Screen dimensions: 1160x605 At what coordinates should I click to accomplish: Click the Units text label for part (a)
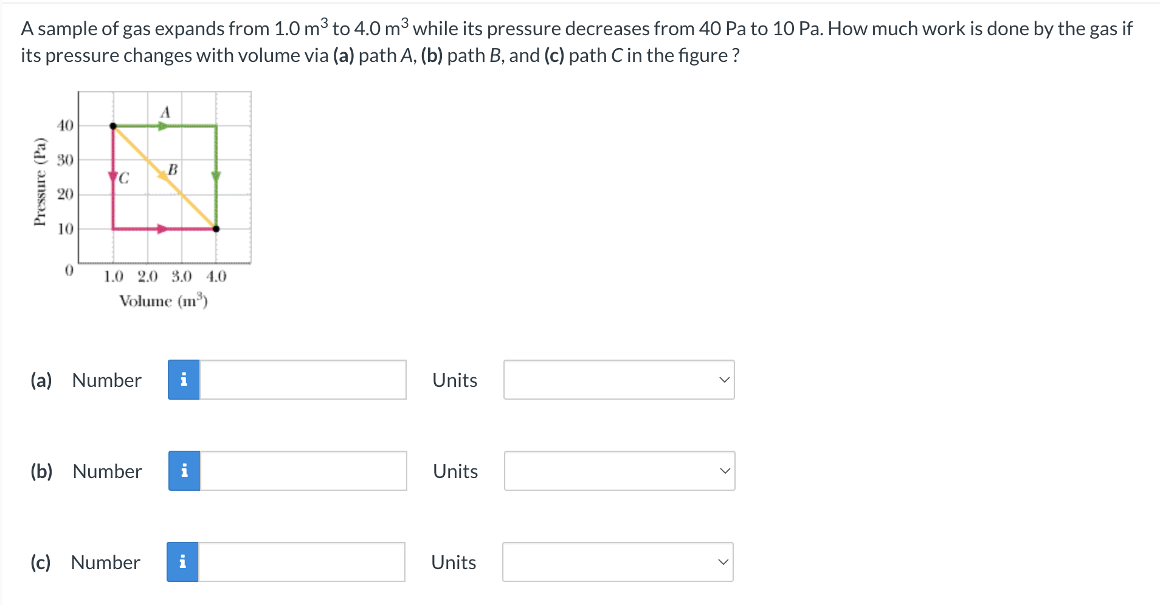coord(454,379)
